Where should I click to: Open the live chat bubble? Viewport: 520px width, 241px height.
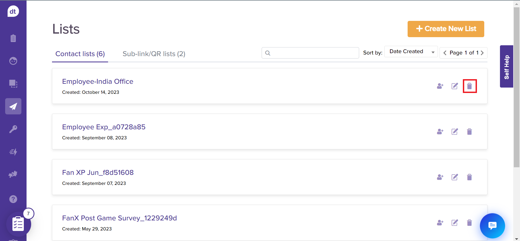492,226
